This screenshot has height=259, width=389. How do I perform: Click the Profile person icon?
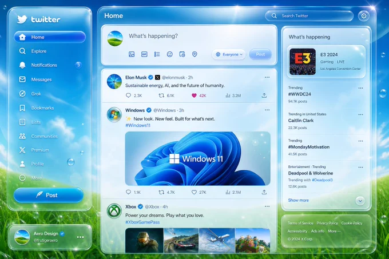[x=22, y=164]
